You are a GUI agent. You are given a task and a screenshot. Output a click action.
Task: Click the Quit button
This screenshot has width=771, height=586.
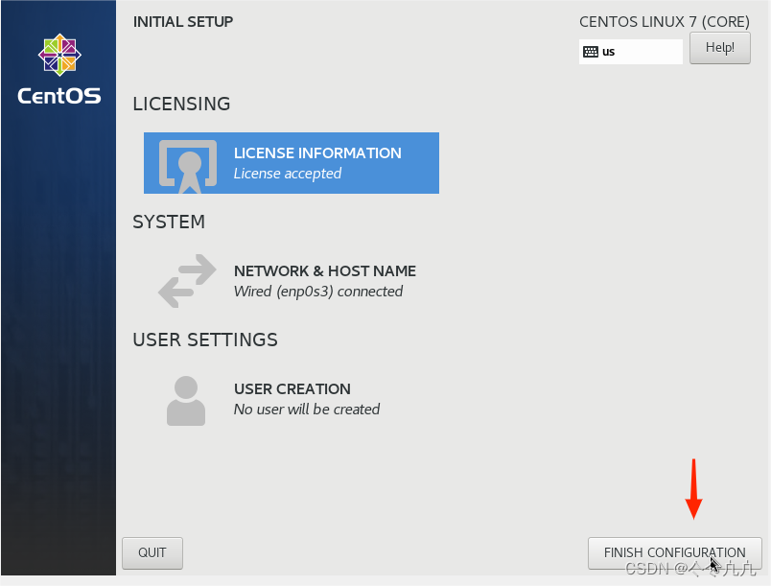152,553
